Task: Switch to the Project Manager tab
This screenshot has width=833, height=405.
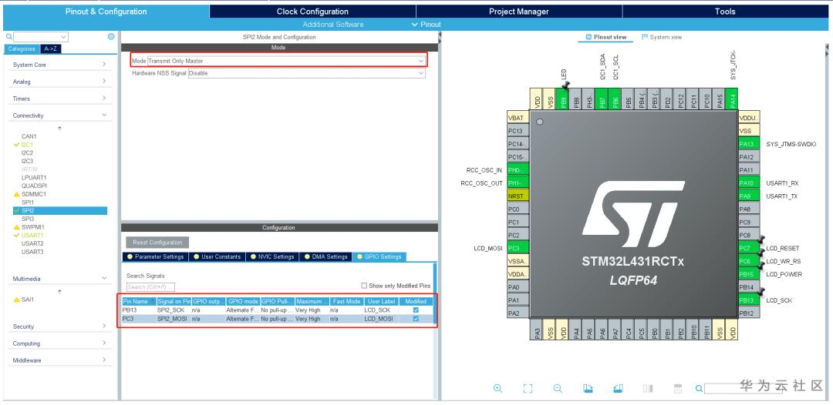Action: (x=518, y=12)
